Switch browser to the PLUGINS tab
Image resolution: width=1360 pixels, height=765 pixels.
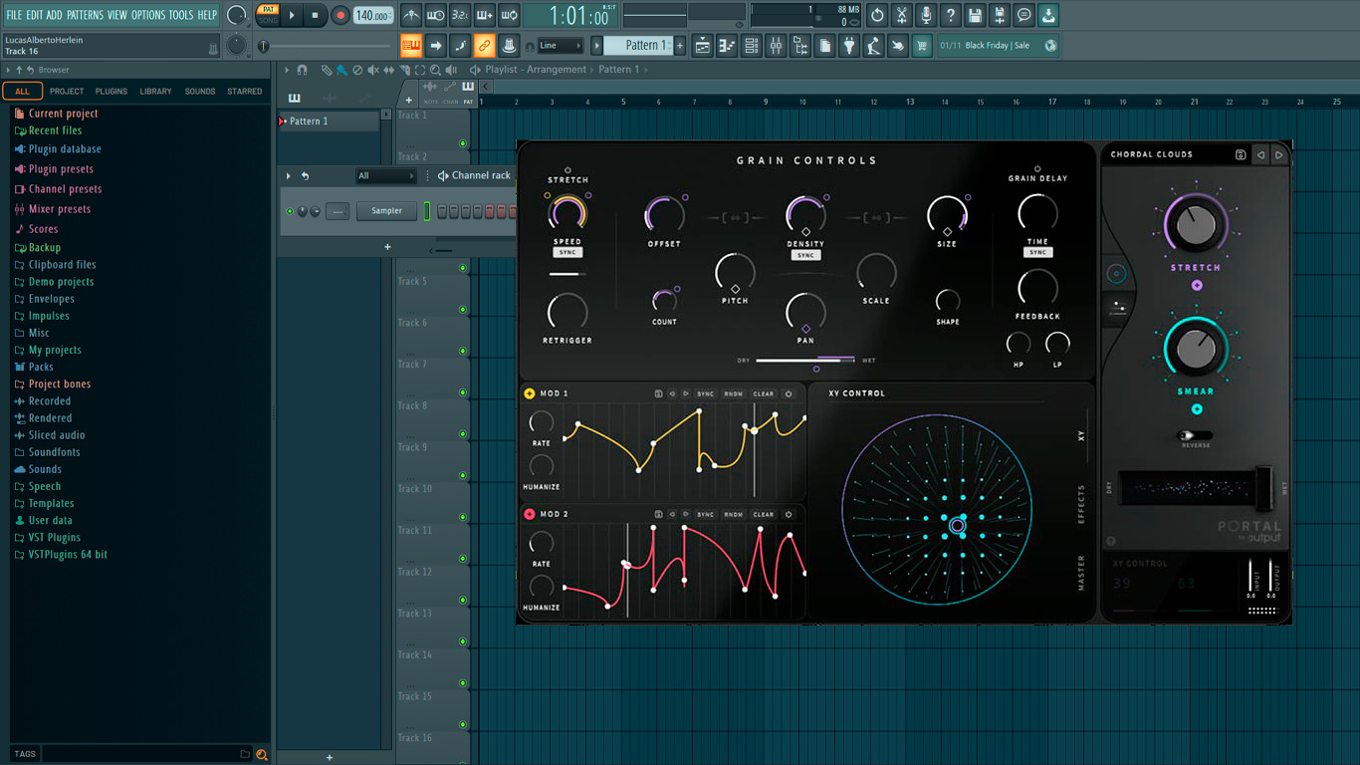pyautogui.click(x=111, y=91)
